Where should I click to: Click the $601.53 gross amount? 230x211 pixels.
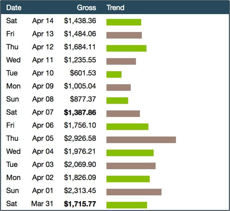[x=83, y=73]
